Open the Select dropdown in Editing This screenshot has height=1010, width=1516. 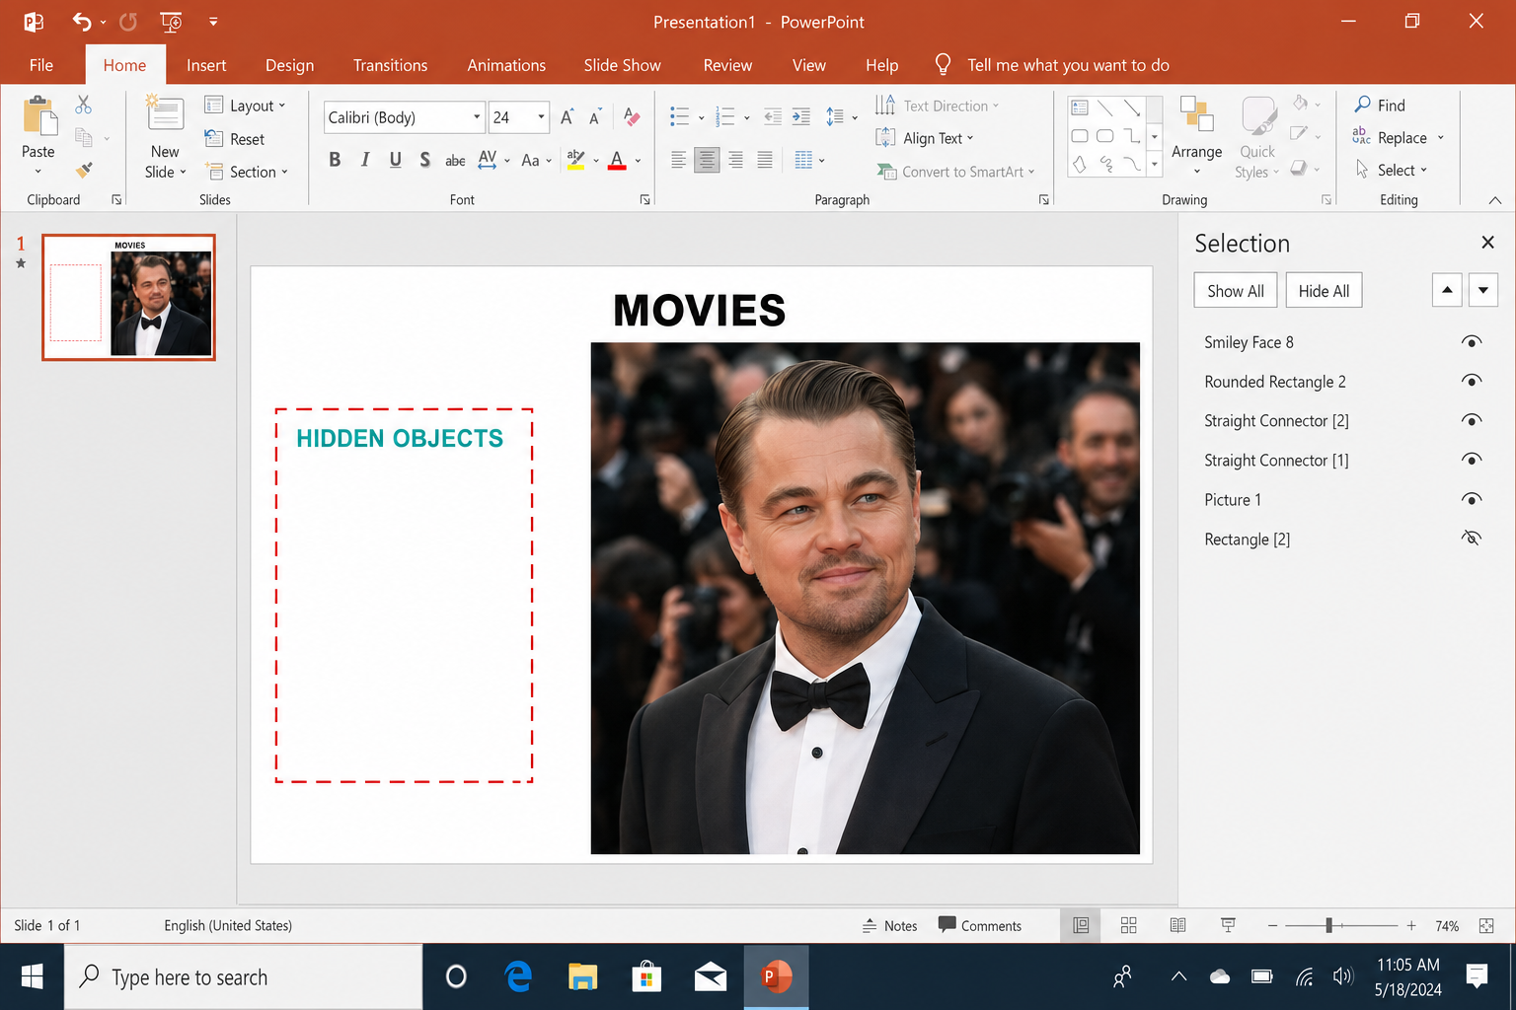[x=1393, y=170]
